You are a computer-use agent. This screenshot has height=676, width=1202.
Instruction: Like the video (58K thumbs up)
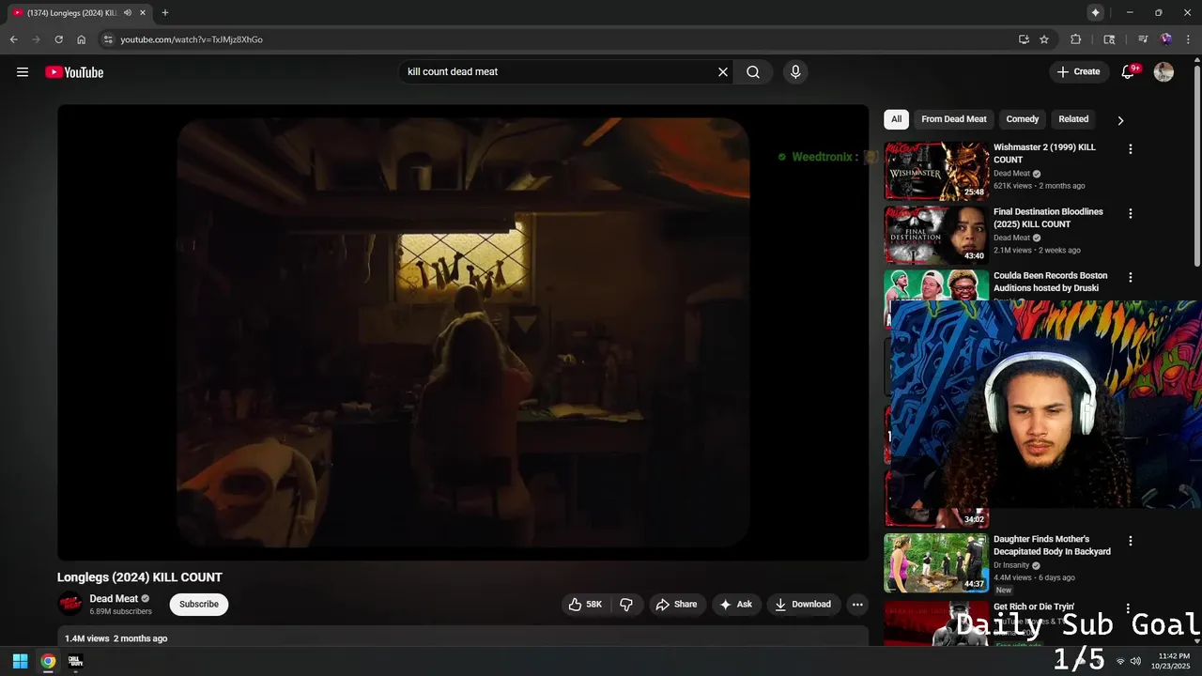pos(584,605)
